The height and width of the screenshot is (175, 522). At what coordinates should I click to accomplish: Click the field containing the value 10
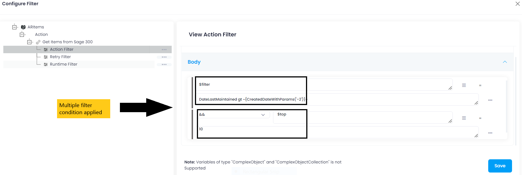pos(251,129)
